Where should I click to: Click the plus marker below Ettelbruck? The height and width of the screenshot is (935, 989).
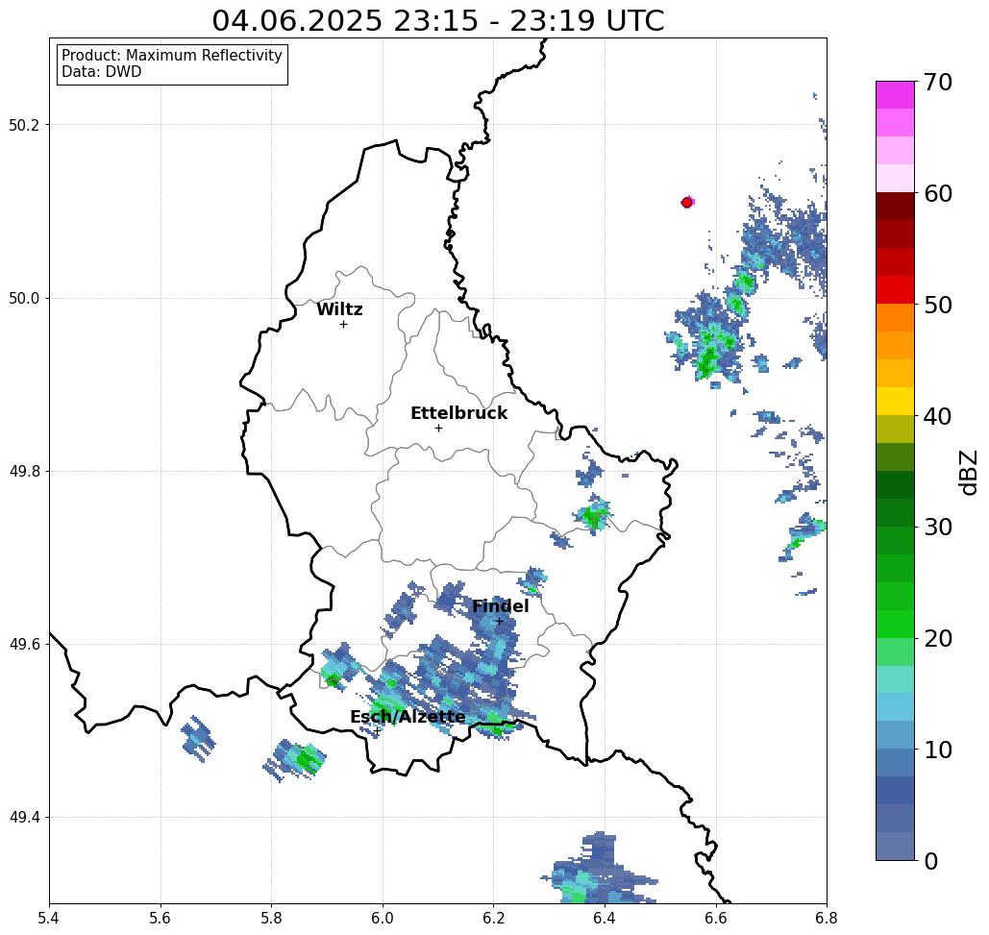(439, 428)
